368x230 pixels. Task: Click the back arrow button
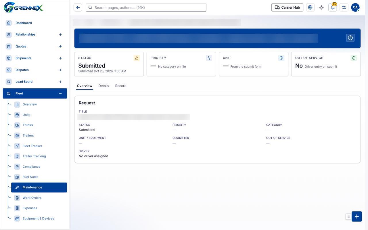(78, 7)
